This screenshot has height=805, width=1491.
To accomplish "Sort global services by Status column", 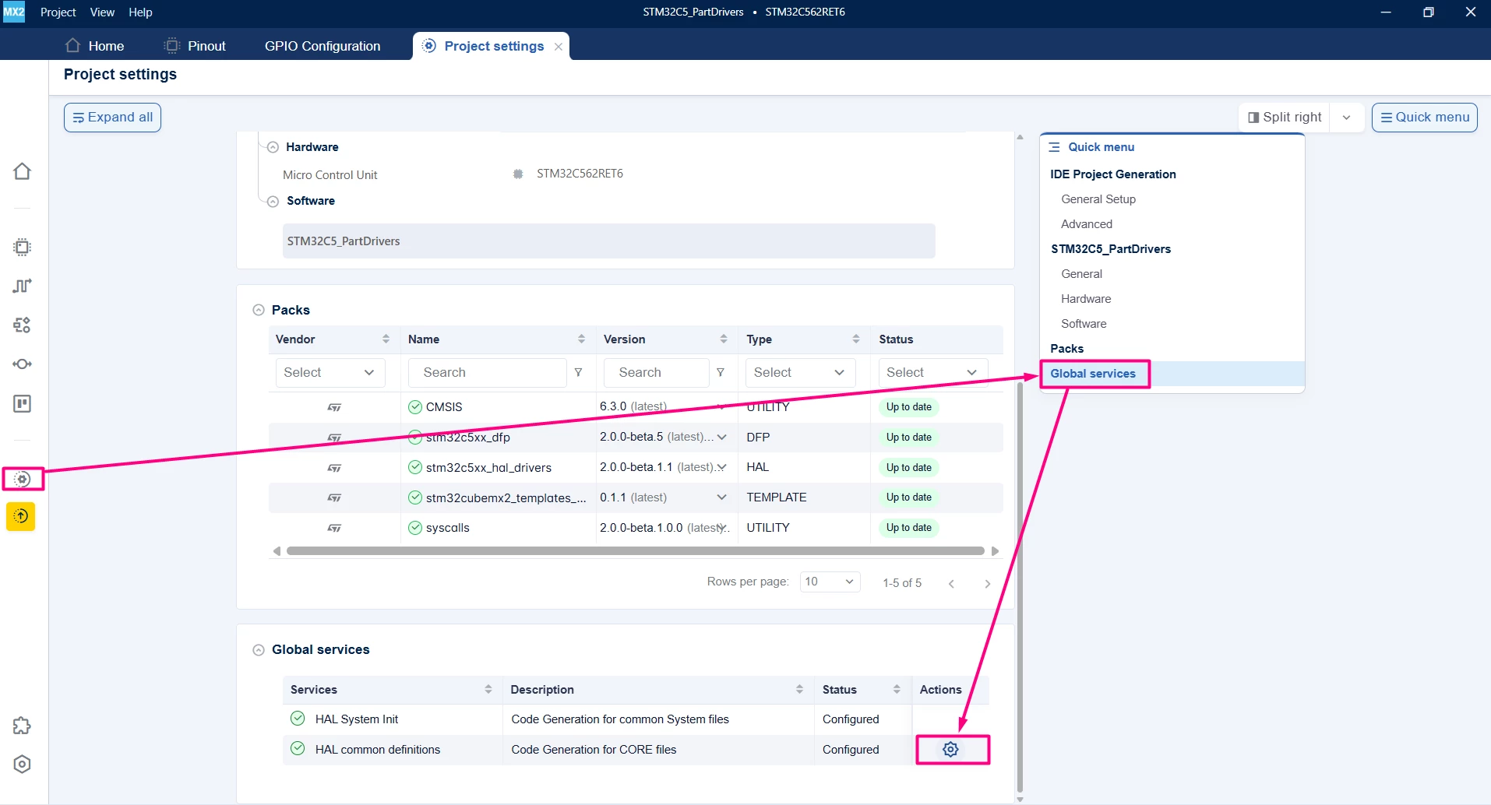I will (x=897, y=689).
